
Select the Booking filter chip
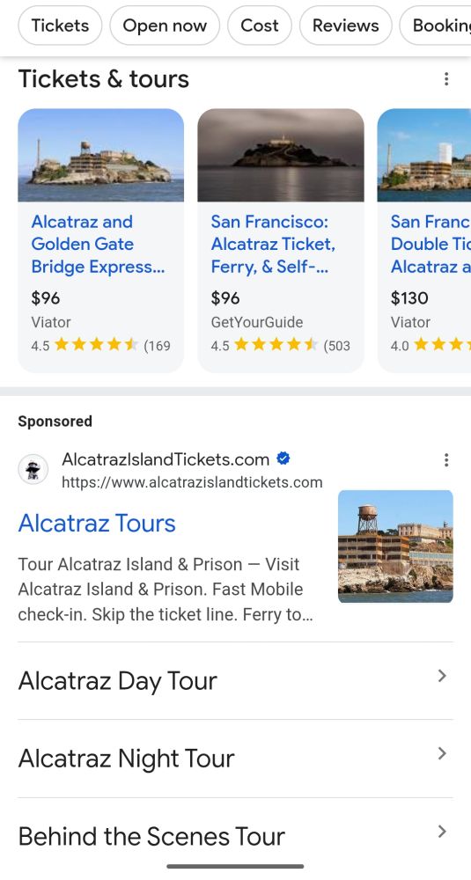point(436,26)
